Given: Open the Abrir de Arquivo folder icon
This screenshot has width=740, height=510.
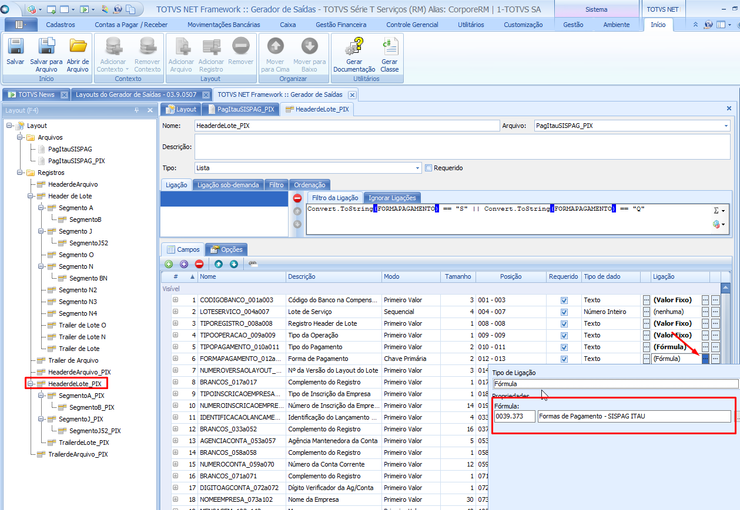Looking at the screenshot, I should 78,46.
